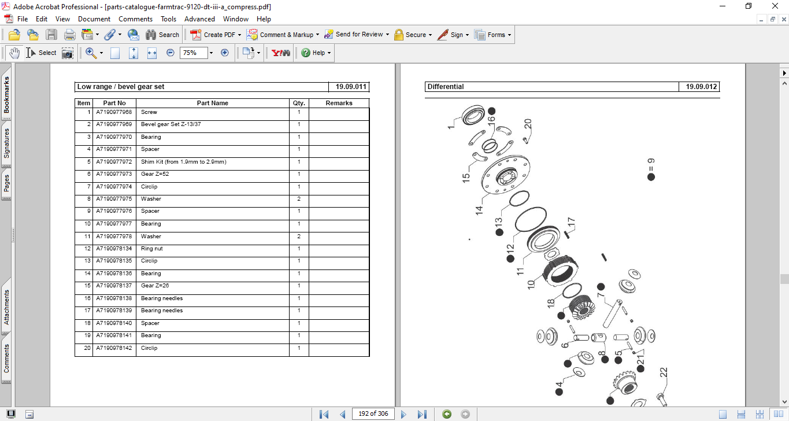Expand the Secure dropdown menu
The image size is (789, 421).
[431, 35]
